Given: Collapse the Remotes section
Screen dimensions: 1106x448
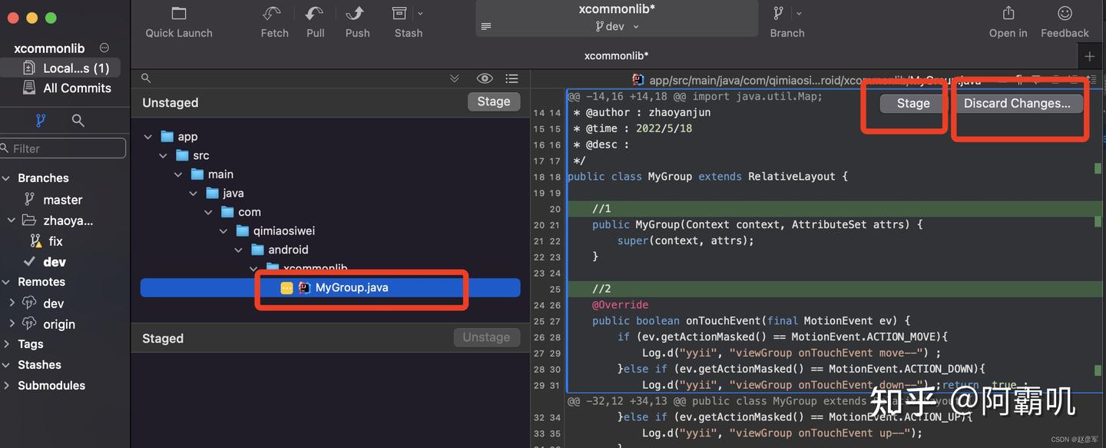Looking at the screenshot, I should [x=7, y=282].
